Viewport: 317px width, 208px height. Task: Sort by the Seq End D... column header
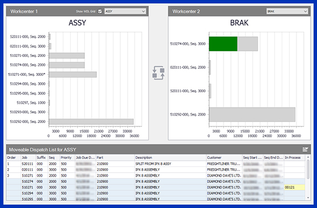tap(274, 157)
